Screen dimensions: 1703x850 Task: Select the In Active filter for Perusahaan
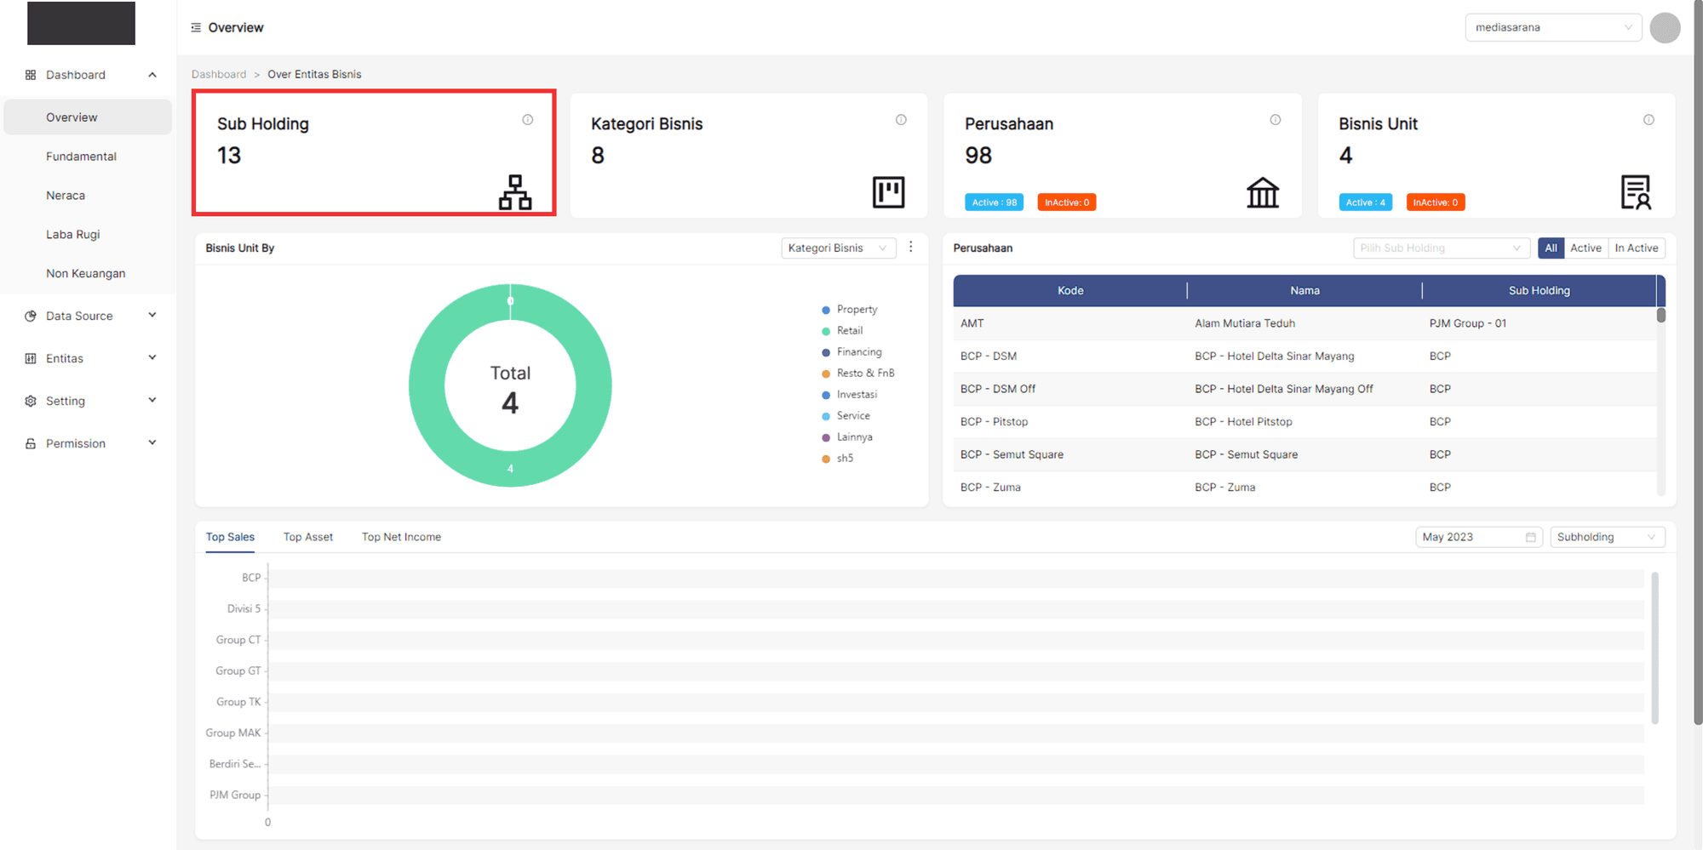coord(1636,248)
